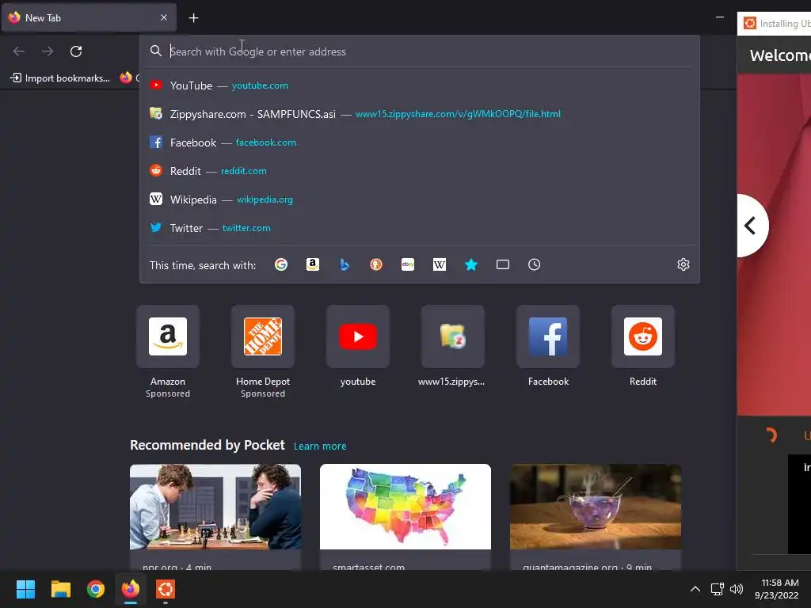Go back using the back arrow

(19, 51)
